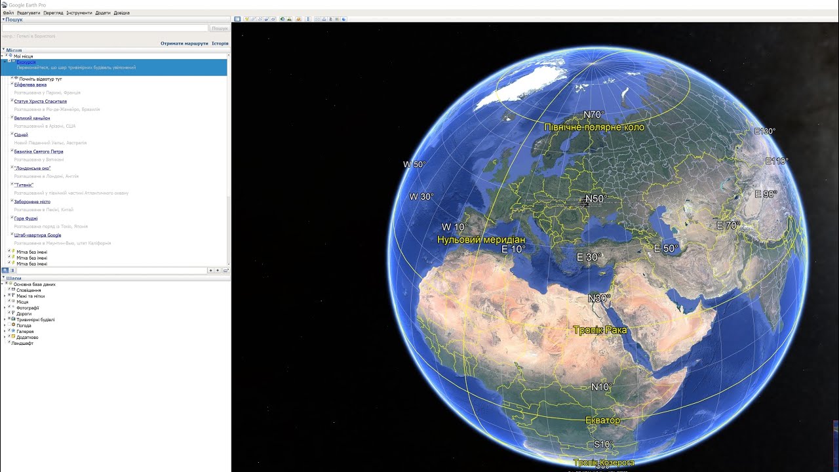Select the Add Image Overlay toolbar tool
The image size is (839, 472).
(267, 19)
